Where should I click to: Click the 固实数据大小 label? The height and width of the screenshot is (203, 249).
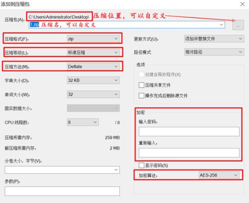[x=18, y=109]
